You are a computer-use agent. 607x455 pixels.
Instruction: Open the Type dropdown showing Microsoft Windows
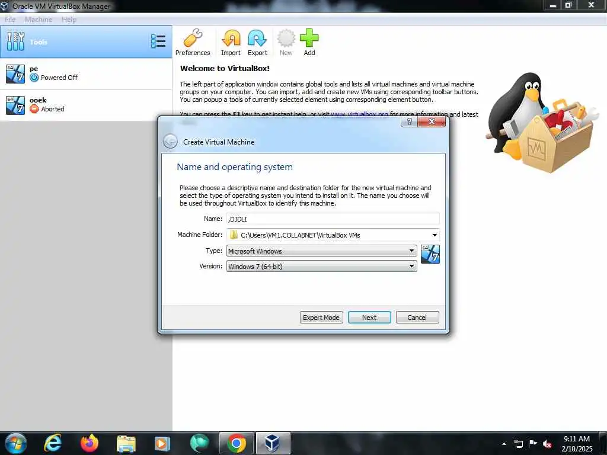click(321, 251)
